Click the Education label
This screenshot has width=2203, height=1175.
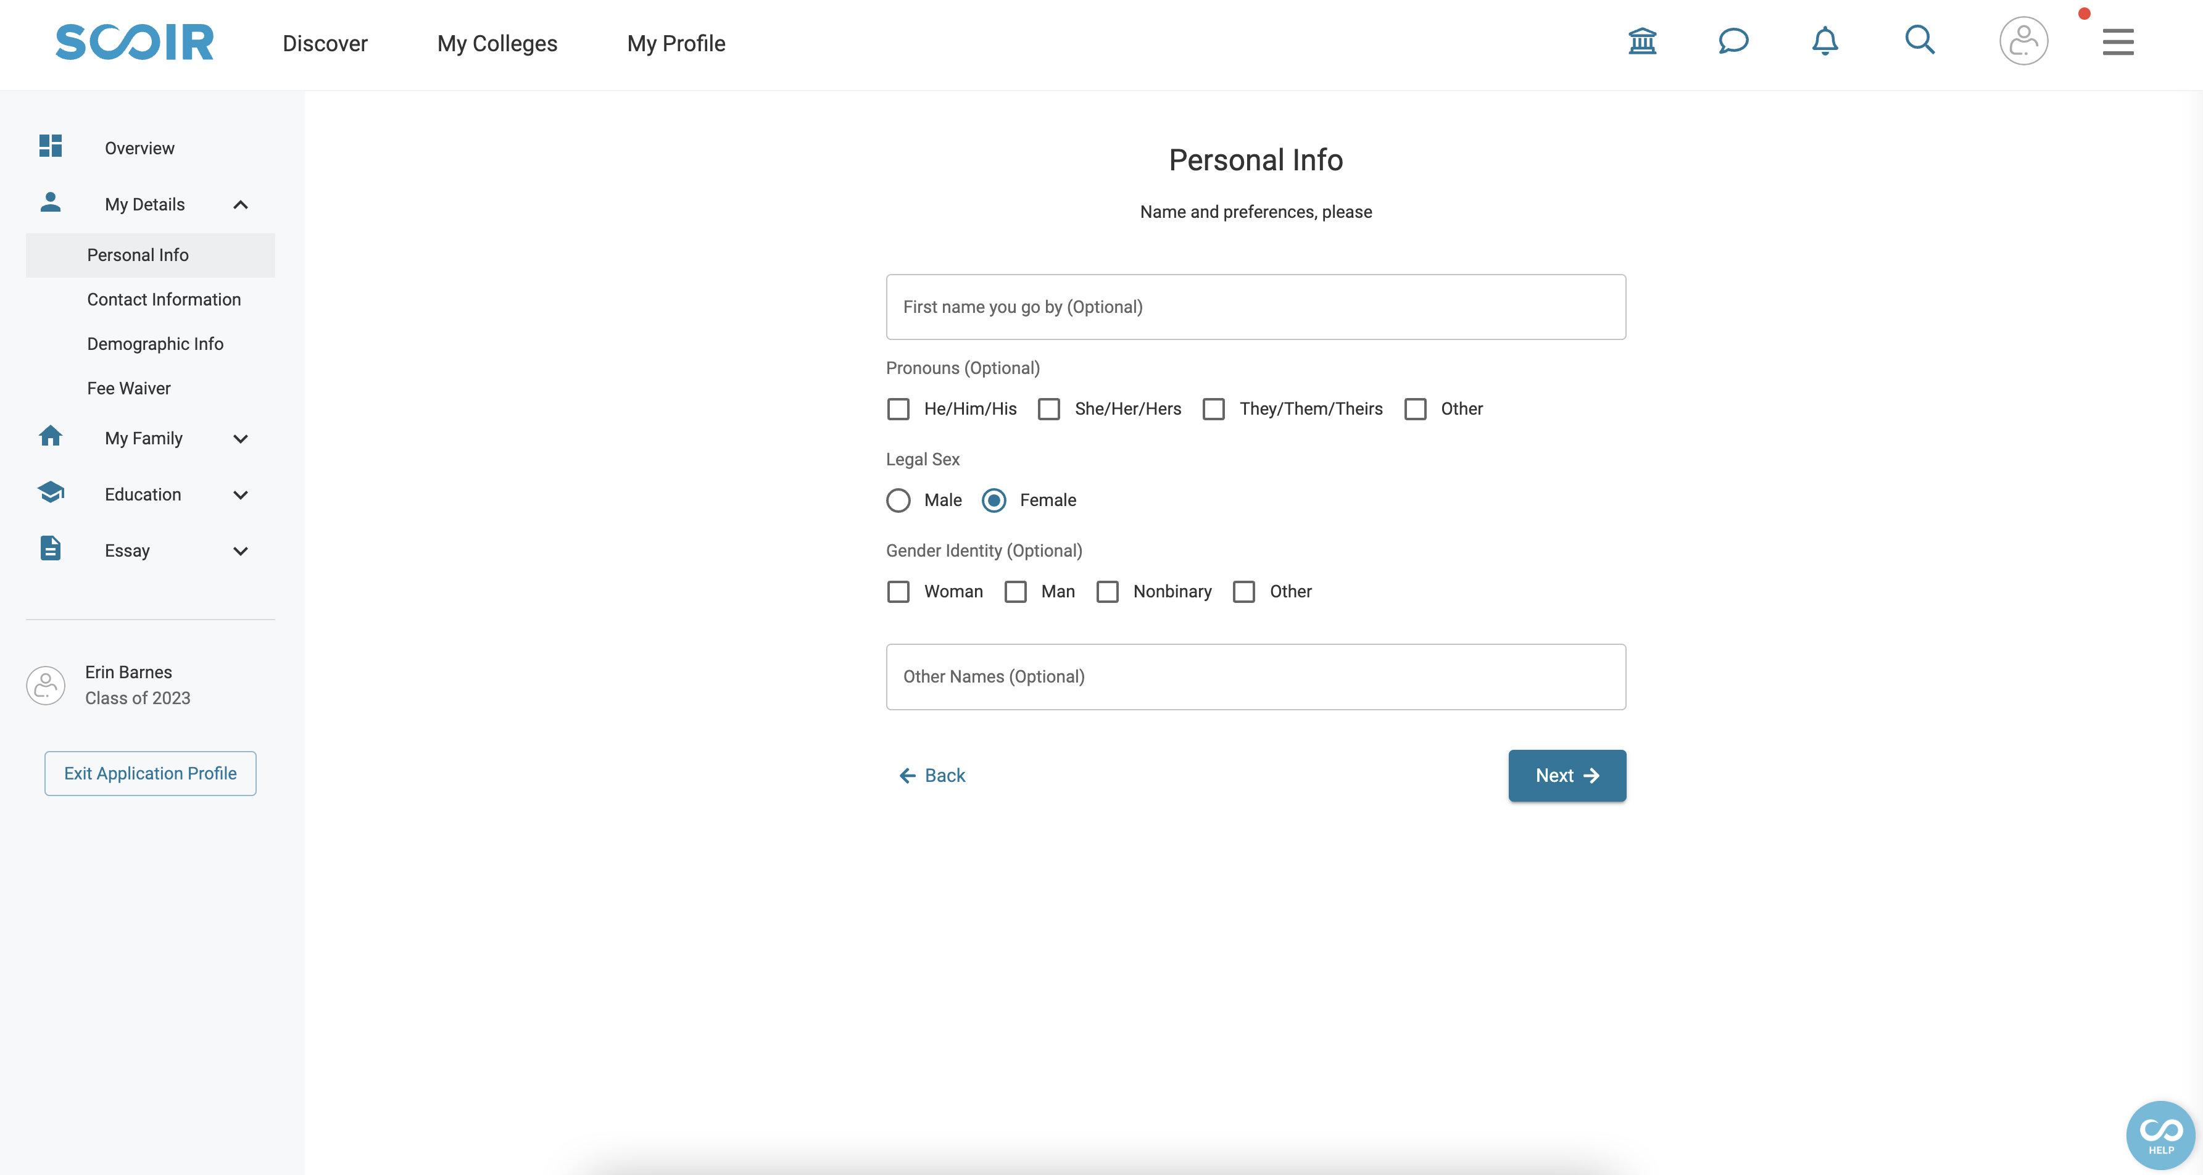[143, 495]
